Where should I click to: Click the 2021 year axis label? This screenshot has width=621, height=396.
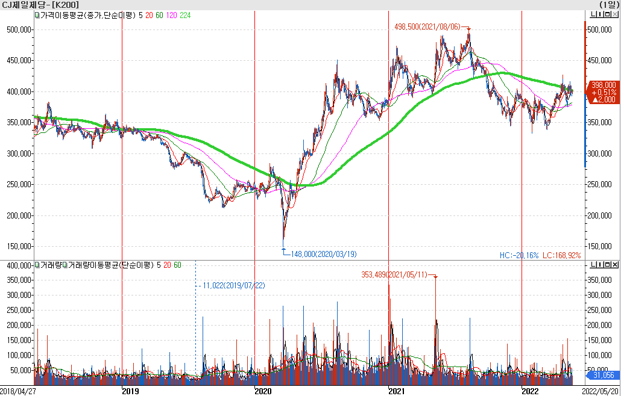coord(397,391)
